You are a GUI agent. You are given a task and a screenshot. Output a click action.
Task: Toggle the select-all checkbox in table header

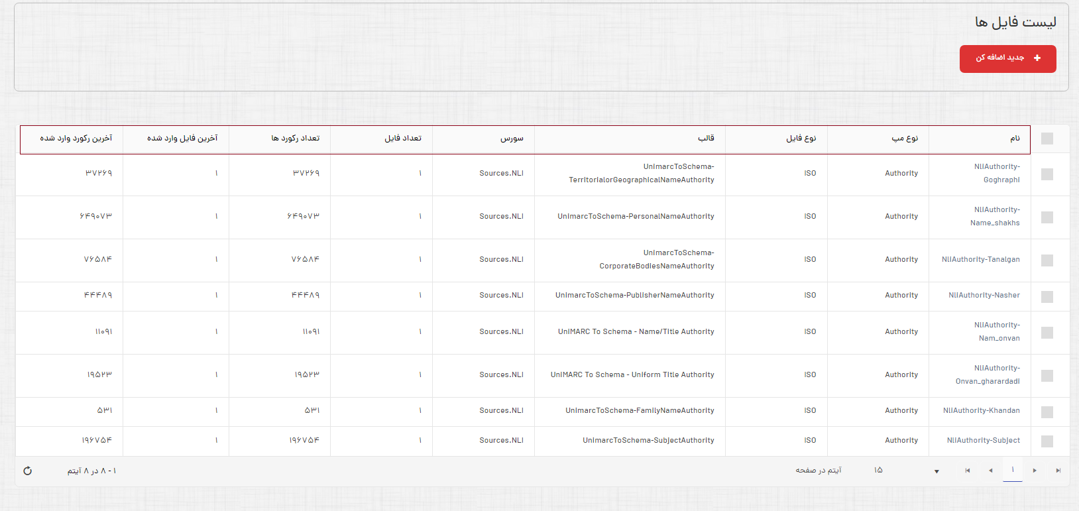coord(1047,139)
